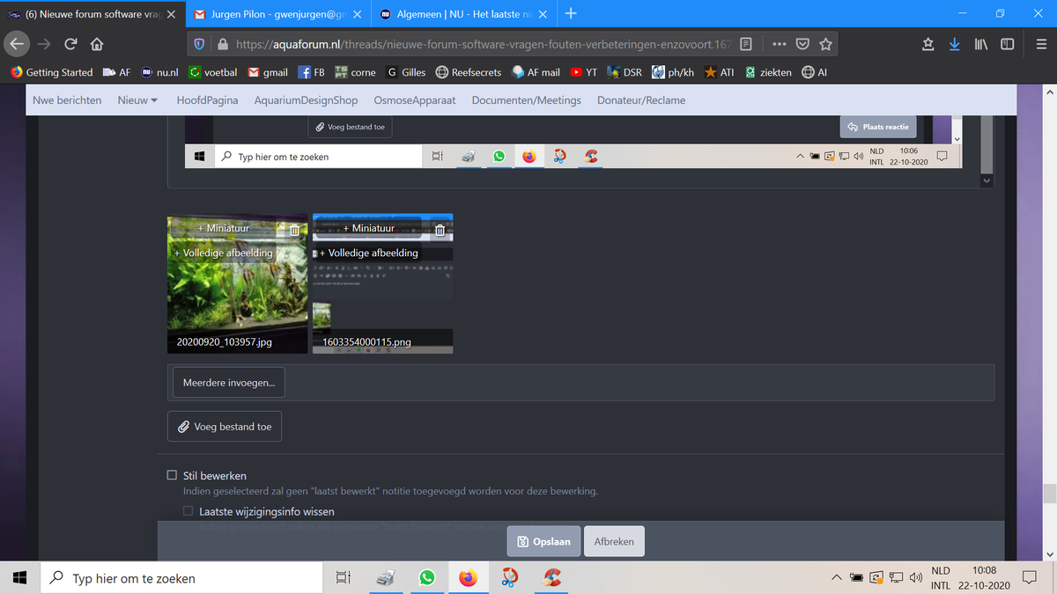This screenshot has height=594, width=1057.
Task: Click the Meerdere invoegen button
Action: (228, 383)
